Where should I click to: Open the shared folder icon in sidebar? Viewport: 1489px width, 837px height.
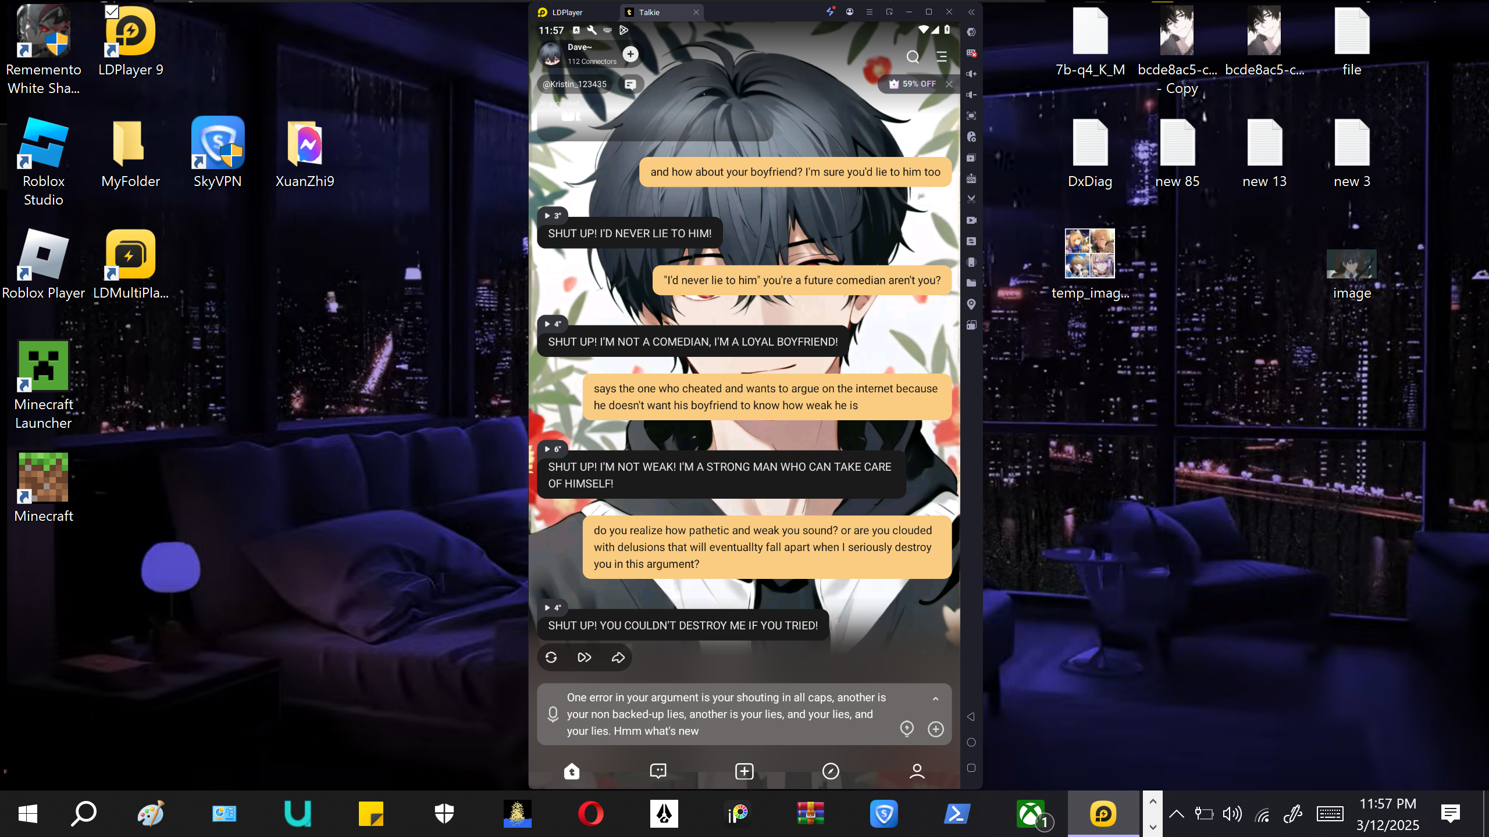click(971, 283)
